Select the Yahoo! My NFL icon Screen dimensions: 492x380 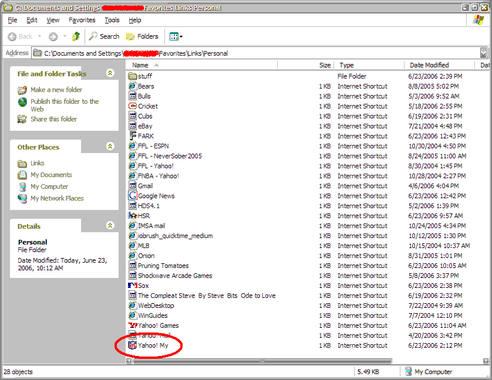tap(133, 345)
